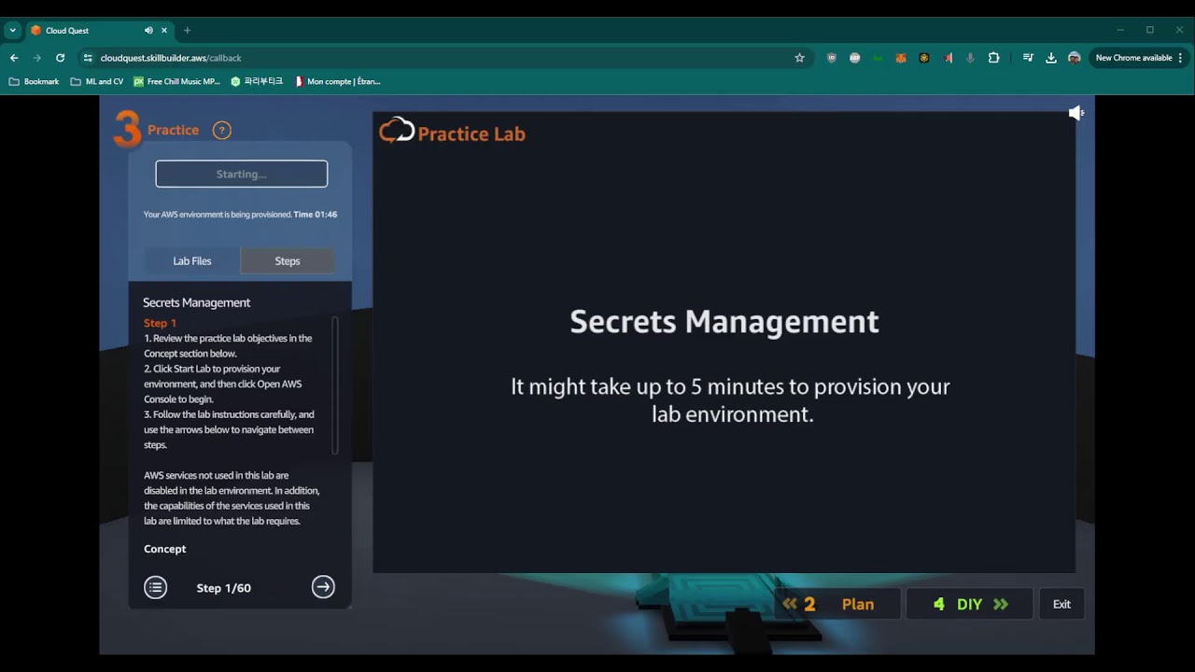
Task: Mute the Cloud Quest tab audio icon
Action: point(148,31)
